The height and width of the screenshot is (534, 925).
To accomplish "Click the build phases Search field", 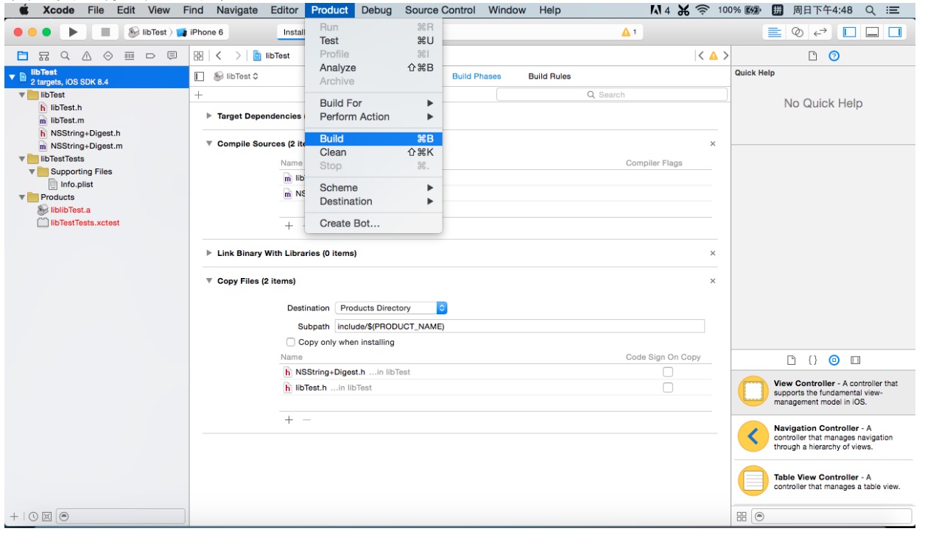I will (x=611, y=95).
